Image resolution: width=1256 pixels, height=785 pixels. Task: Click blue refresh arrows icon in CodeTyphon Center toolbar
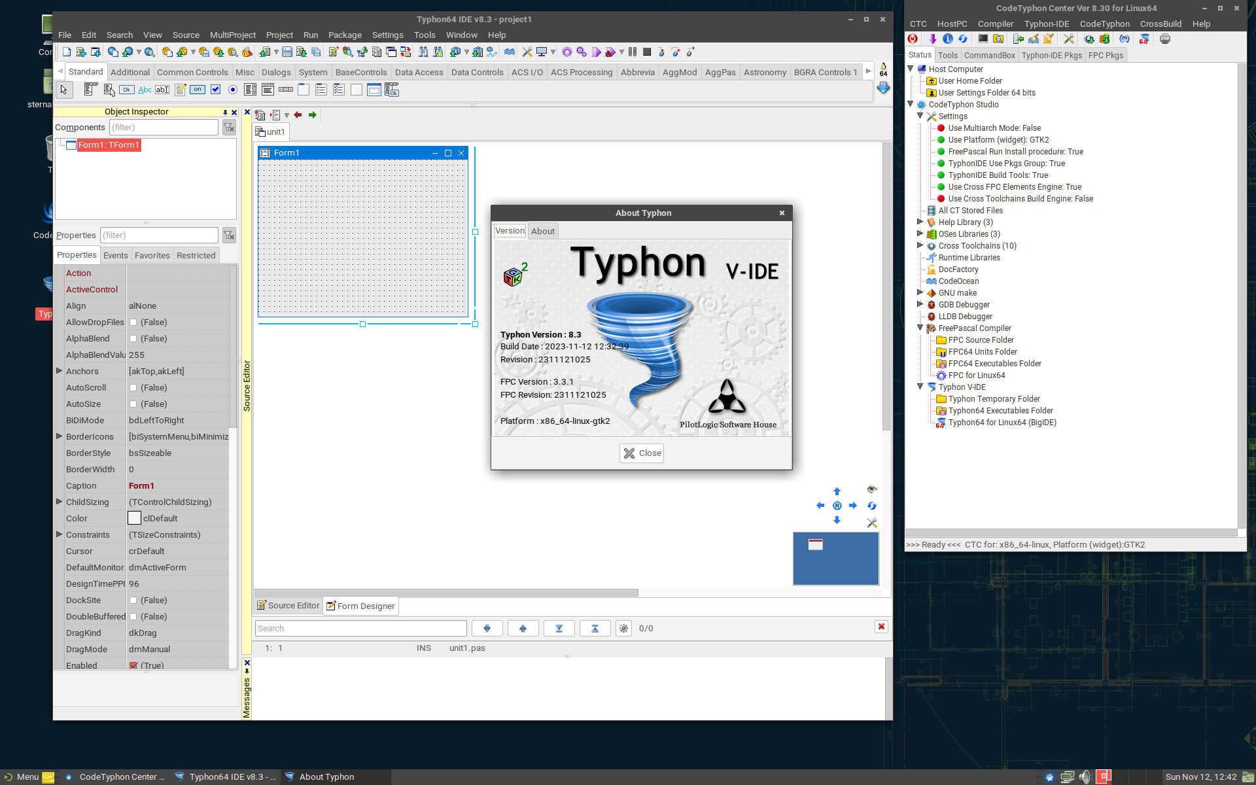pos(962,39)
